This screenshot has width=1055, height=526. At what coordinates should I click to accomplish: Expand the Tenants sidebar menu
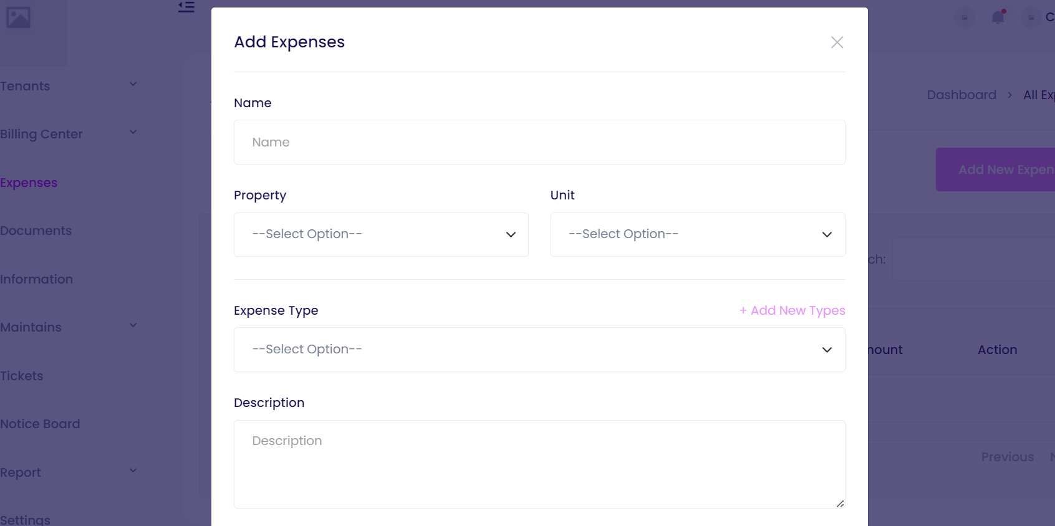(133, 85)
